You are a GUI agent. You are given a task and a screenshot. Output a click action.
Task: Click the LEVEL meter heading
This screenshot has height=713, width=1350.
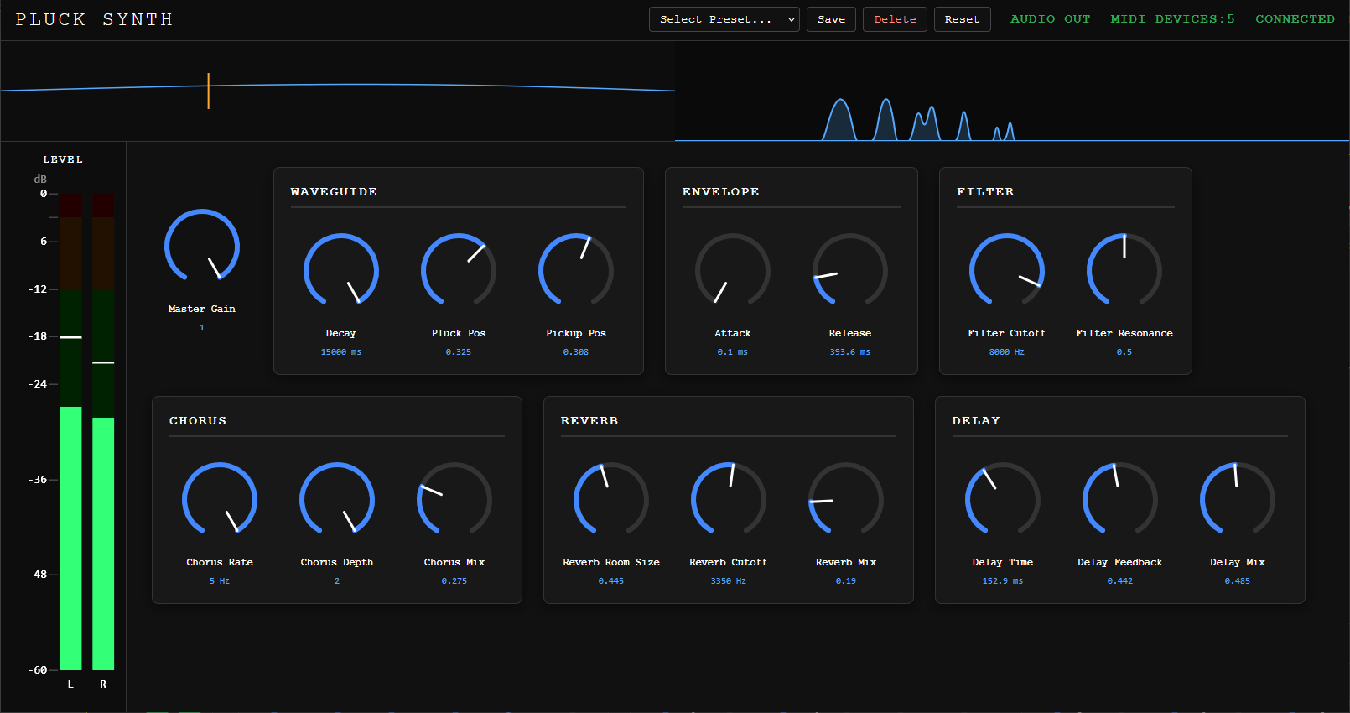pyautogui.click(x=63, y=159)
